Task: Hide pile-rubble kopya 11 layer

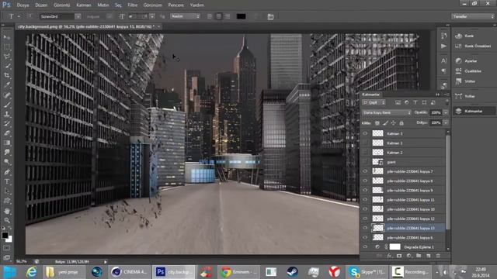Action: [365, 200]
